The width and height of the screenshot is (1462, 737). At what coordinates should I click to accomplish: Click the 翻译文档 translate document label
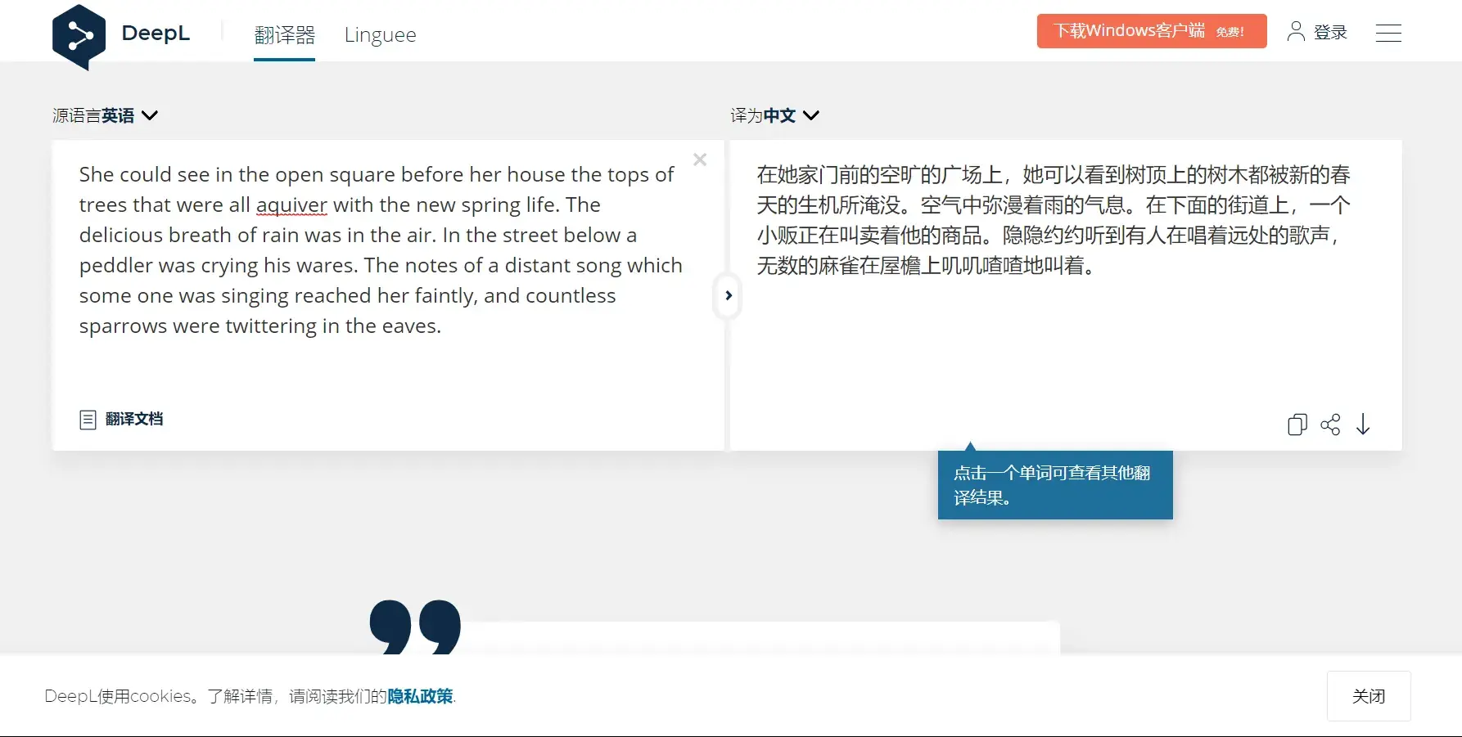pos(134,419)
